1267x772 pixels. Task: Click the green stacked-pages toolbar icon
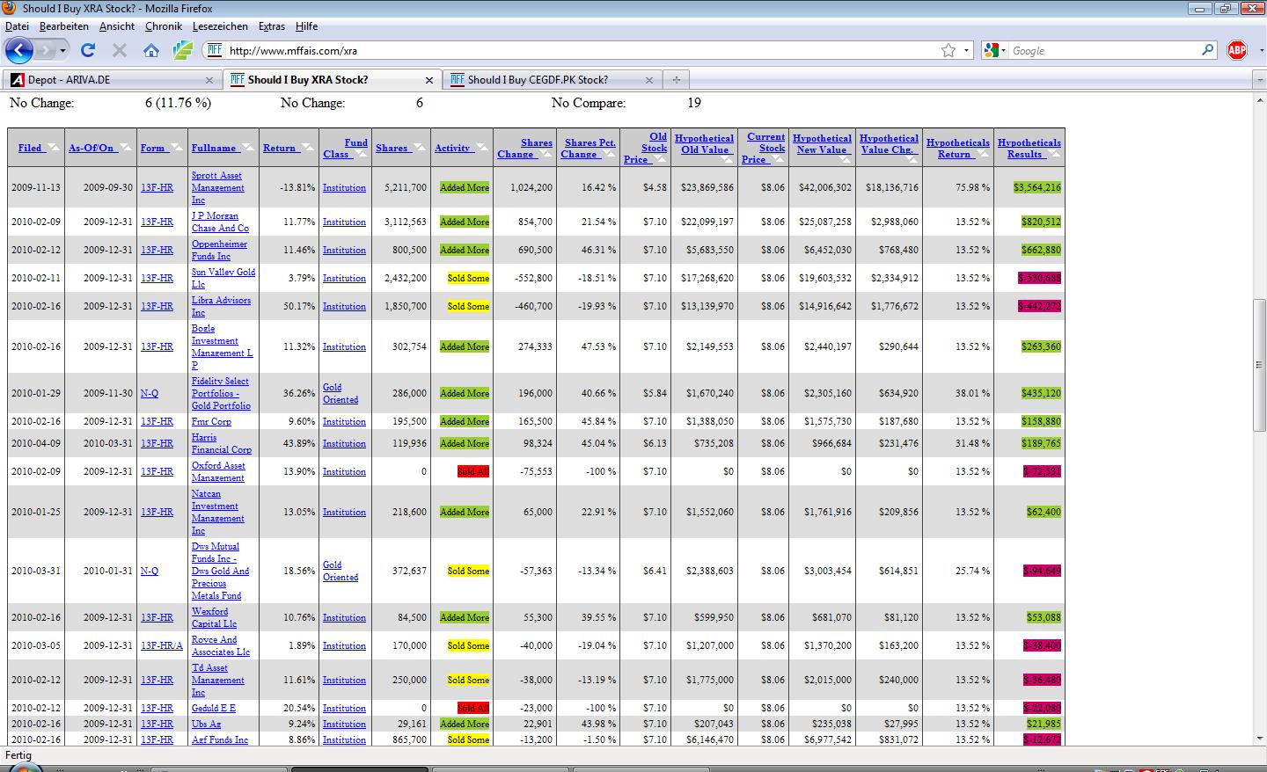182,50
